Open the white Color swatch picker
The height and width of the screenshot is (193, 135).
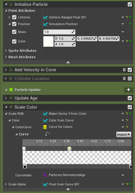[x=48, y=41]
